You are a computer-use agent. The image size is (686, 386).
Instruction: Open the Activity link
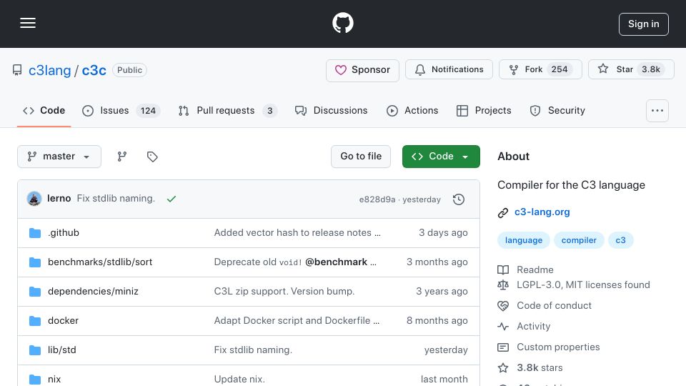pos(533,327)
